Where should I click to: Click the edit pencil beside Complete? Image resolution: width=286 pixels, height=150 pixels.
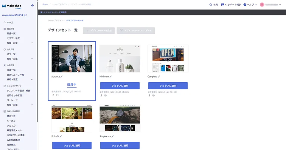tap(159, 77)
